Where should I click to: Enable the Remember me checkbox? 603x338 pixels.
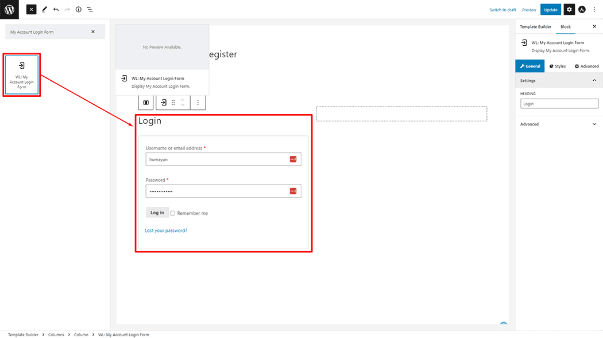click(172, 213)
